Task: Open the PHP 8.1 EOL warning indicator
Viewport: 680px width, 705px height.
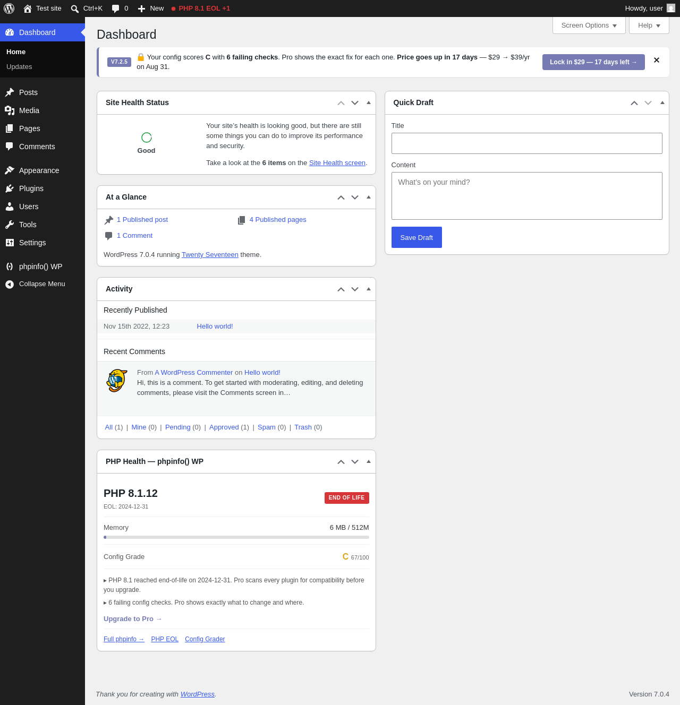Action: [201, 8]
